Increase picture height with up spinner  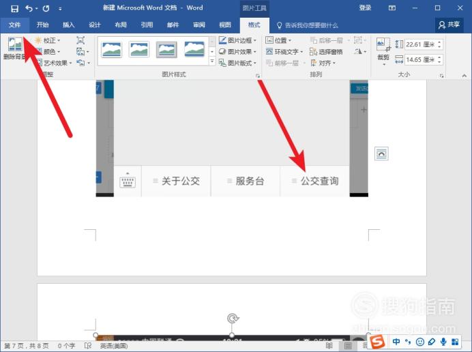(x=439, y=42)
